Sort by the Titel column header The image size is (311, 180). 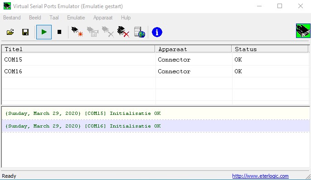tap(78, 49)
